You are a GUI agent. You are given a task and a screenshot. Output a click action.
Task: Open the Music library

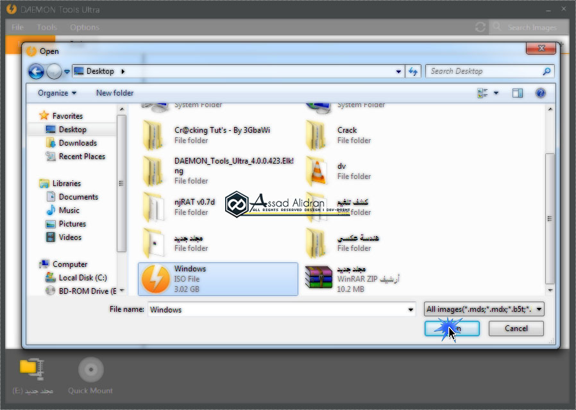[x=69, y=210]
